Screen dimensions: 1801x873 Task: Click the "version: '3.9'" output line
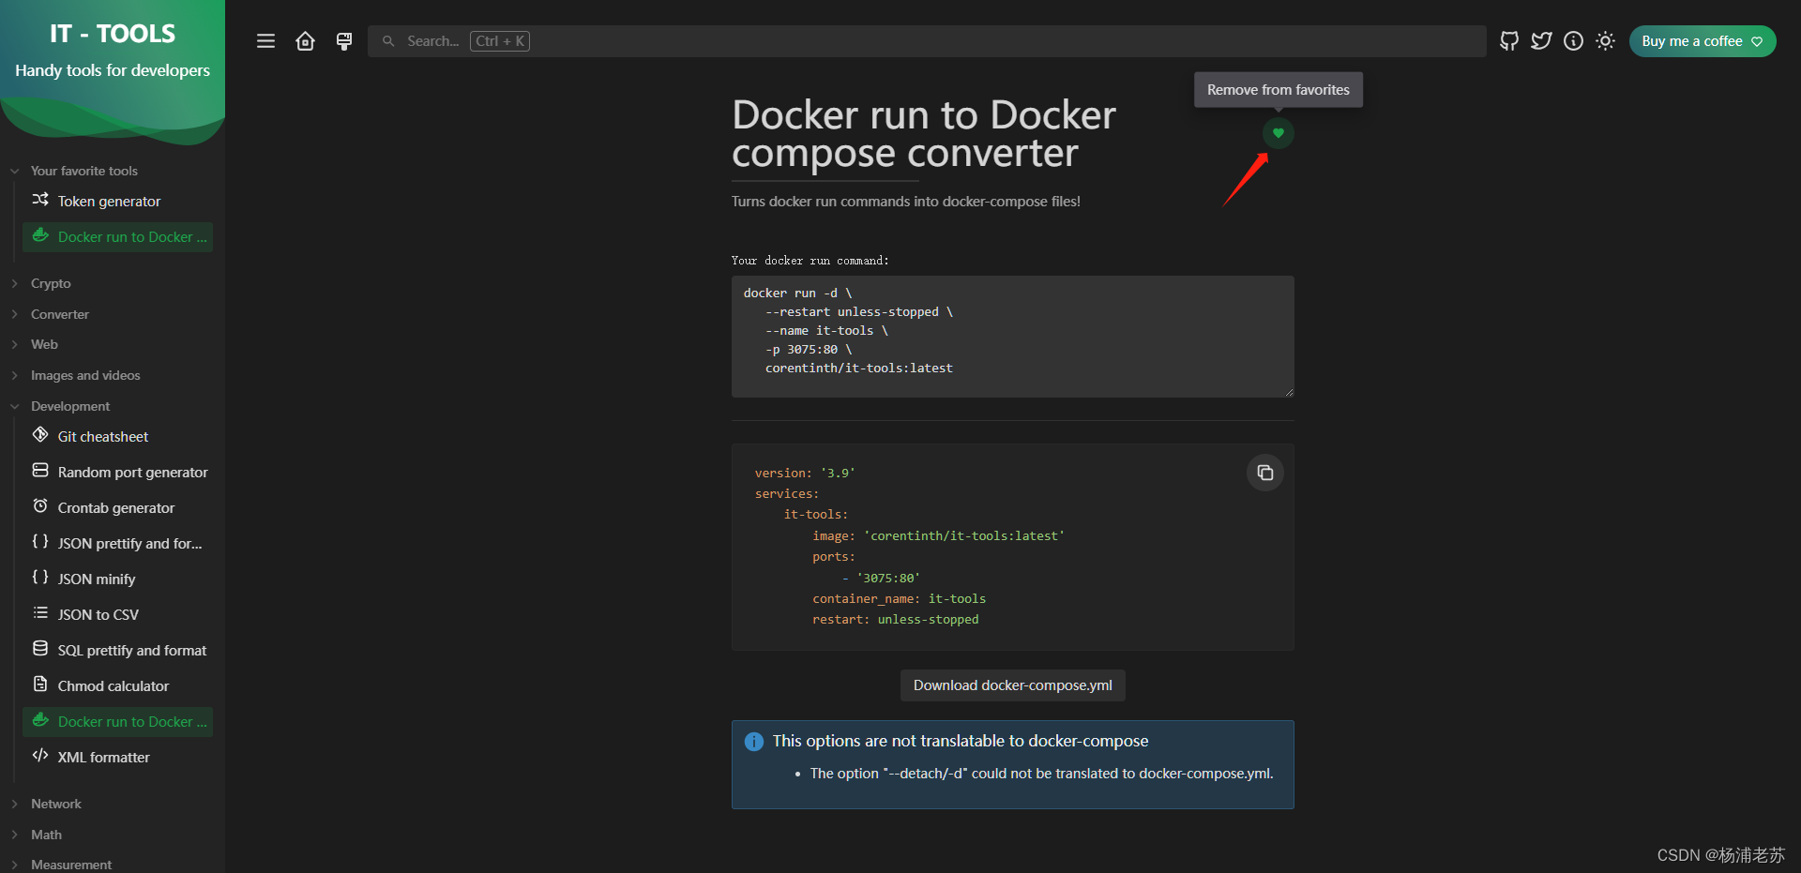point(805,474)
